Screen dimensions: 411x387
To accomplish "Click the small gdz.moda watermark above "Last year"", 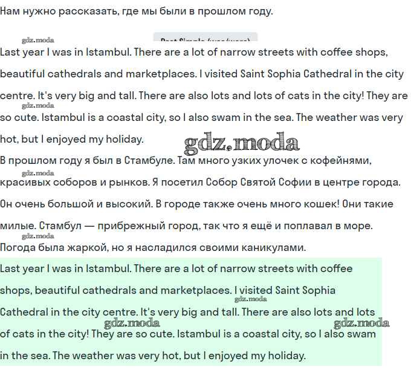I will (37, 41).
